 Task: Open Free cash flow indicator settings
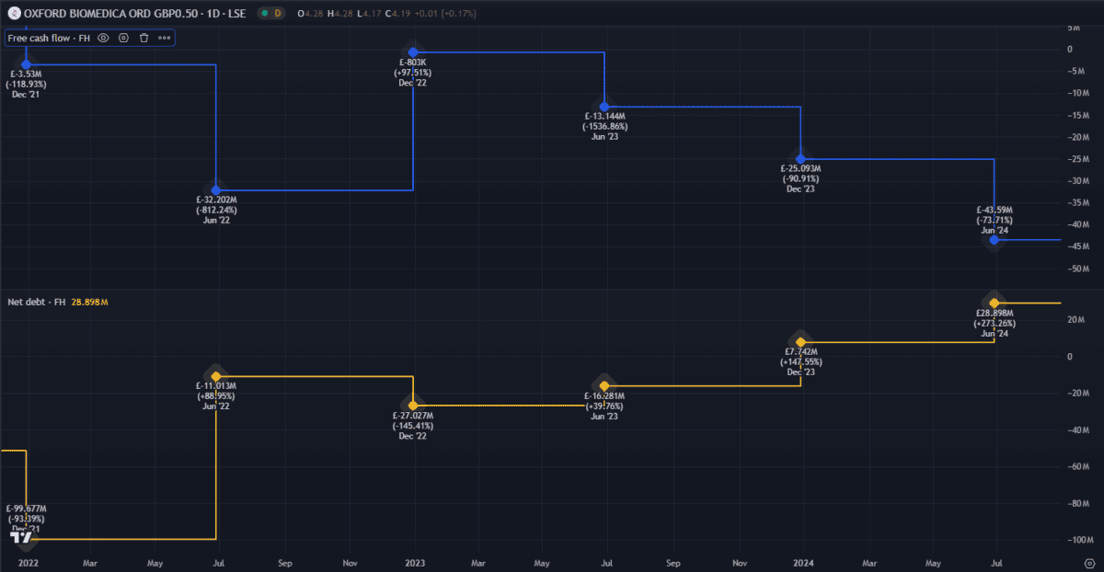click(x=123, y=38)
